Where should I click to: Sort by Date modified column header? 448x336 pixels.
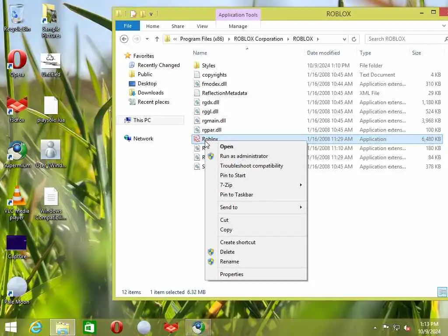pyautogui.click(x=323, y=53)
